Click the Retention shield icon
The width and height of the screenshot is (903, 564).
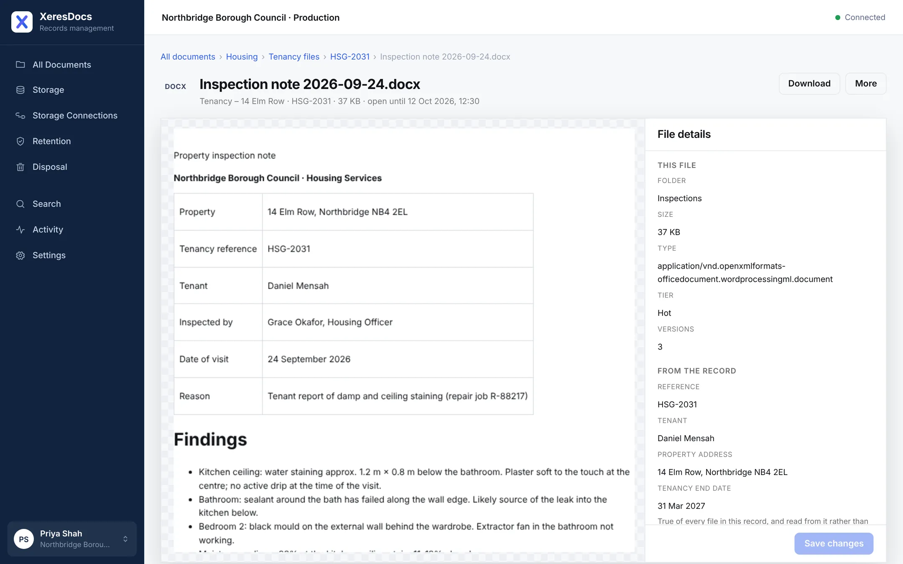(20, 141)
